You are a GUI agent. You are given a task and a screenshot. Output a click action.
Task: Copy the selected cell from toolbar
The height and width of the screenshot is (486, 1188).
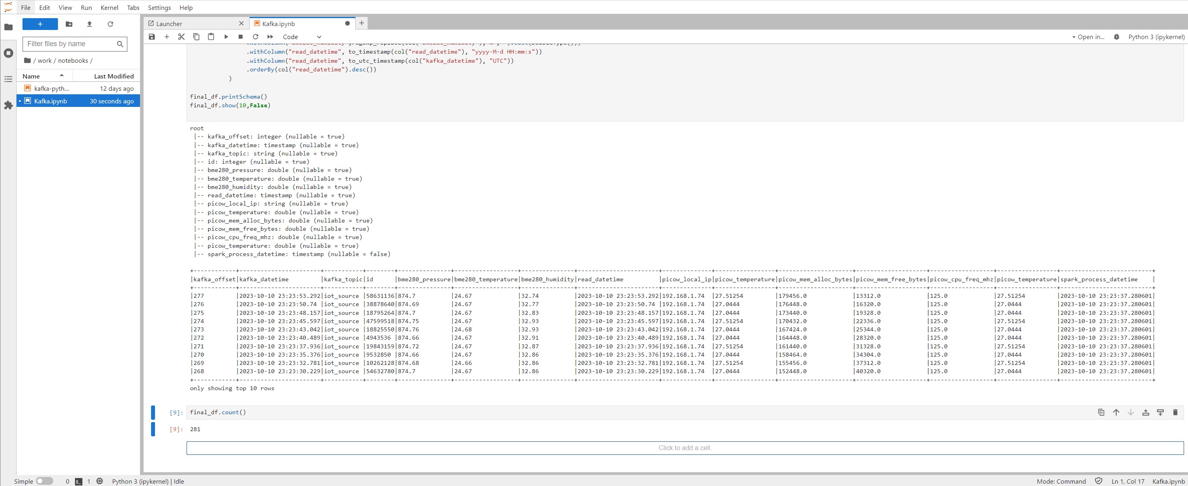point(196,37)
